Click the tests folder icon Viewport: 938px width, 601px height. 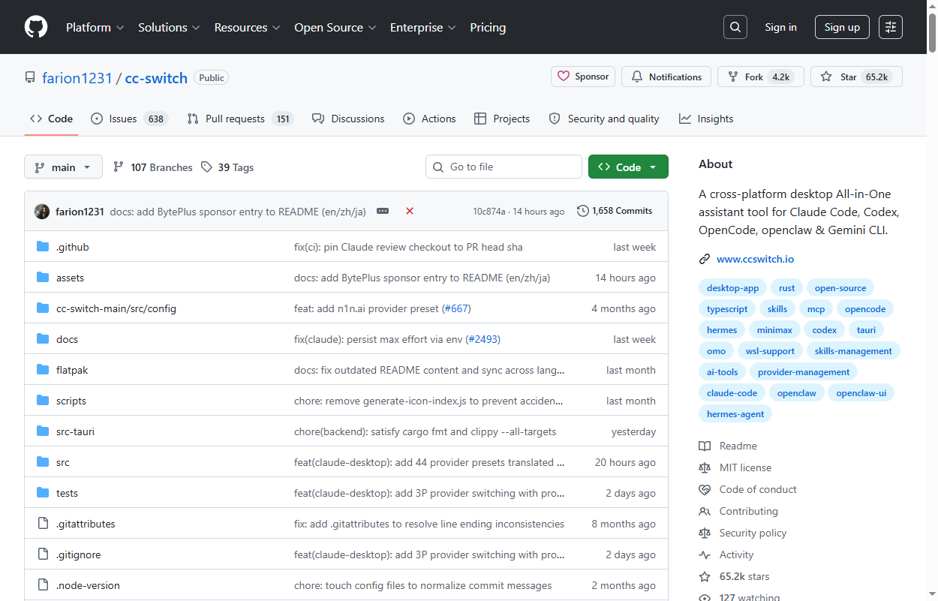point(43,493)
